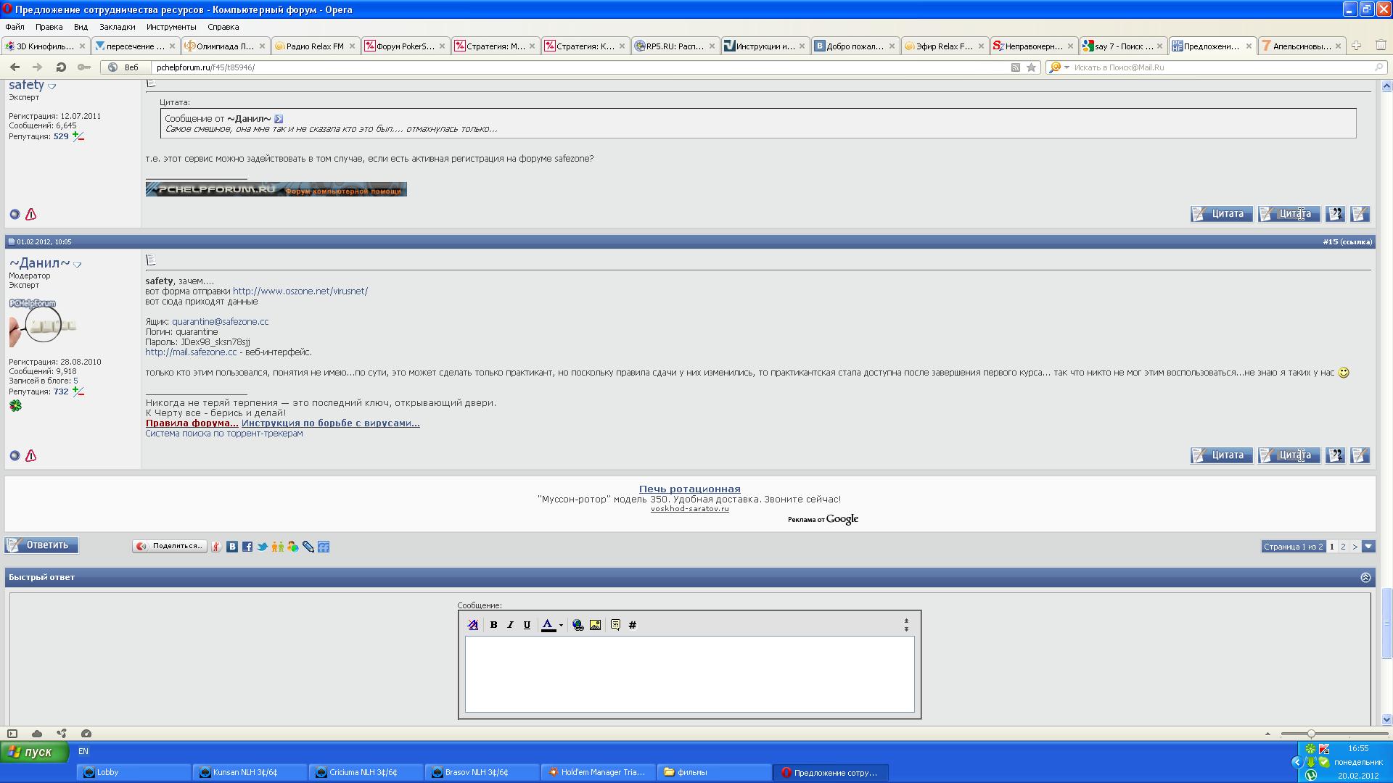Toggle multi-quote icon on post #15
This screenshot has height=783, width=1393.
pyautogui.click(x=1335, y=455)
